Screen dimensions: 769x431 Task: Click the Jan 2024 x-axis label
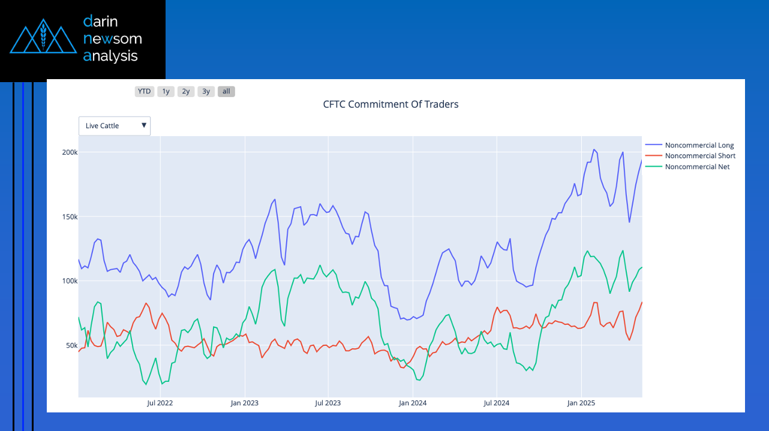(413, 403)
